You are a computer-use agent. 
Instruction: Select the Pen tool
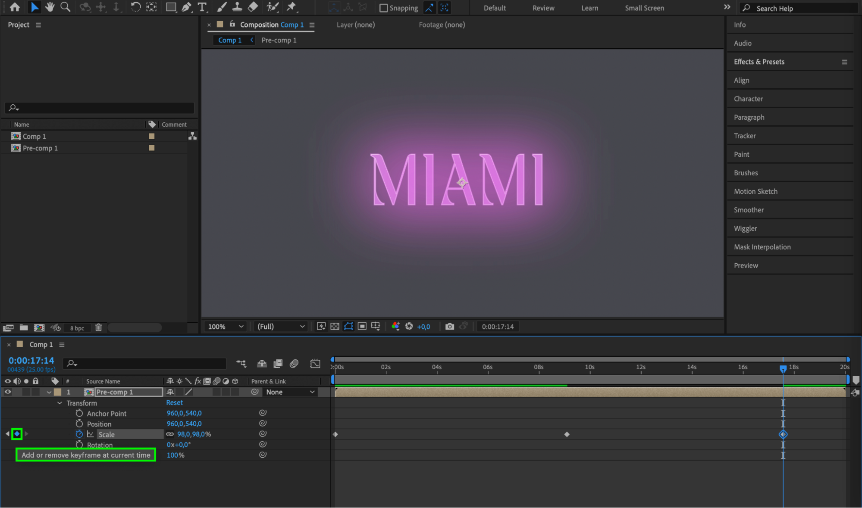tap(186, 7)
